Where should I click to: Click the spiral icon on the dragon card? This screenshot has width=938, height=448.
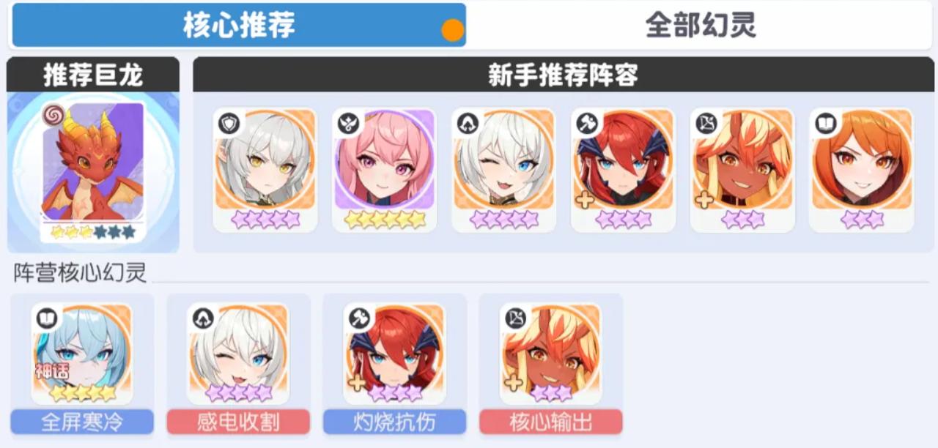53,114
